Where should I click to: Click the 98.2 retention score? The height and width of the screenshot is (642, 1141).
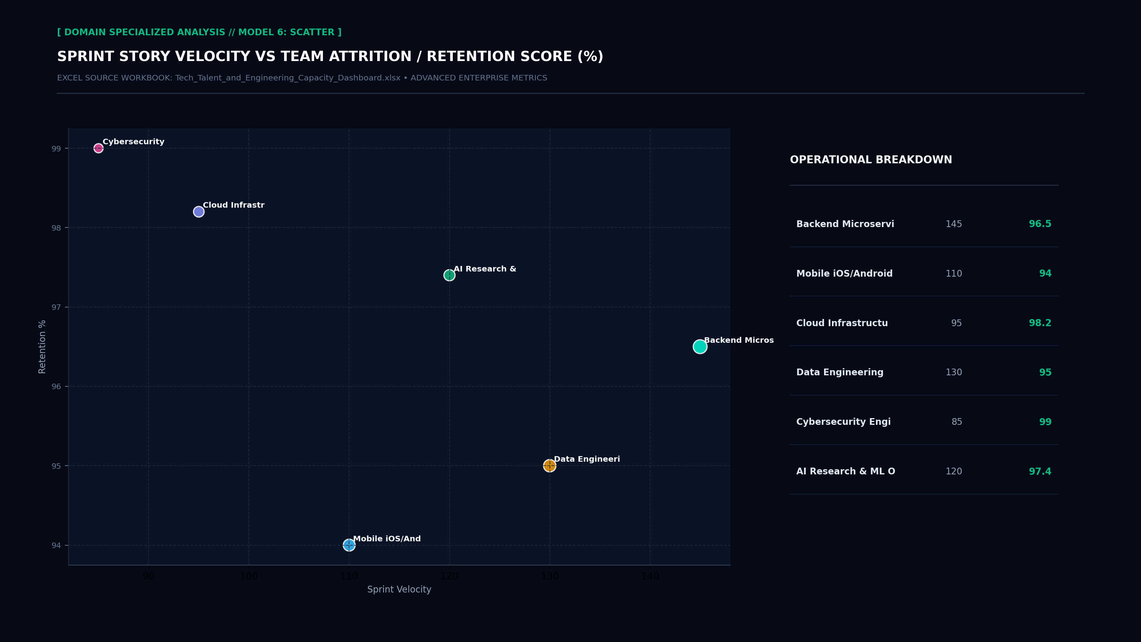click(1040, 323)
